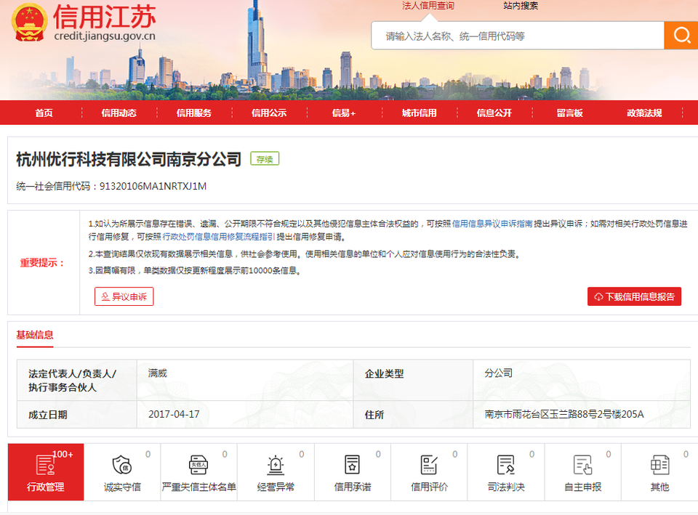Open the 行政处罚信息信用修复流程指引 link
Screen dimensions: 698x515
pyautogui.click(x=219, y=237)
